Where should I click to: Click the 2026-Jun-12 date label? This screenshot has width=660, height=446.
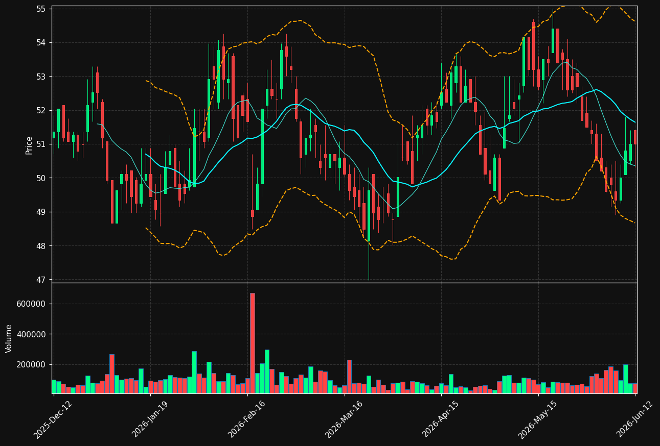click(x=634, y=418)
